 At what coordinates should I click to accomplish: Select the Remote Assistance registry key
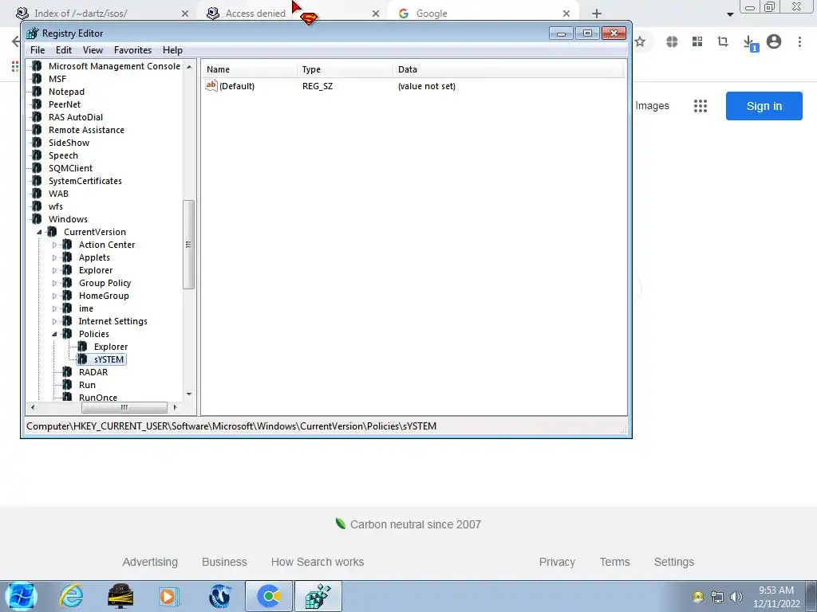tap(86, 130)
